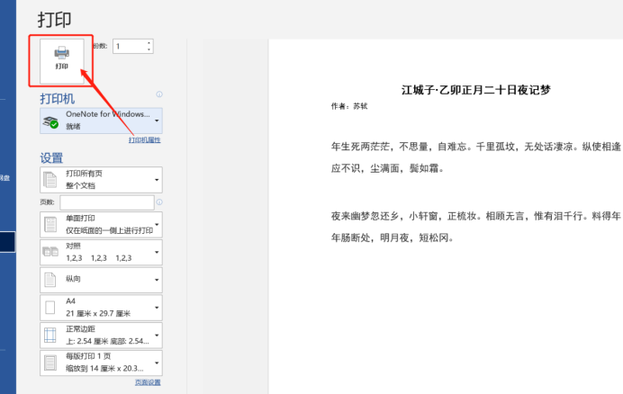Click the preview line 年肠断处，明月夜，短松冈。

tap(393, 237)
